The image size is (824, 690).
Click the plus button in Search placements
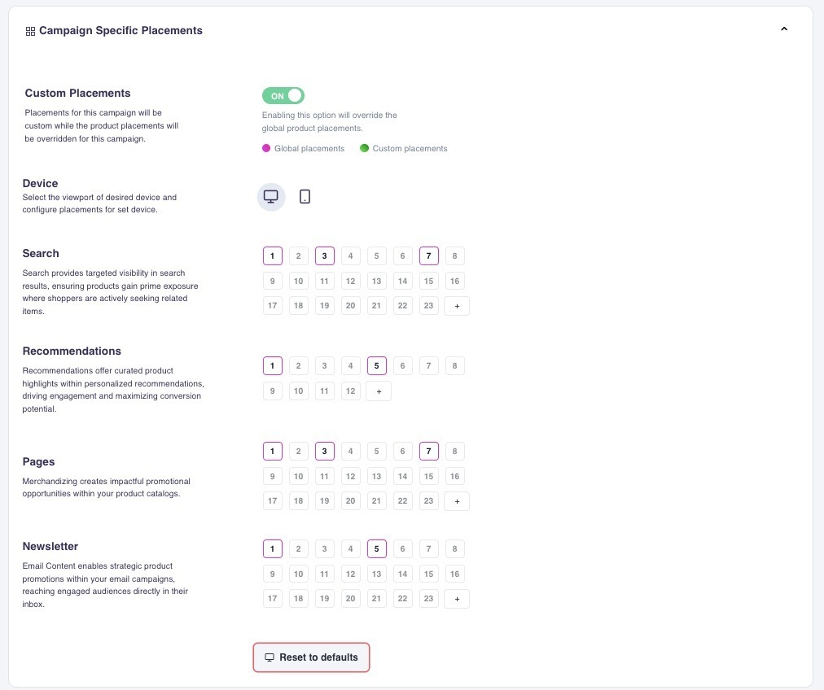[x=457, y=306]
